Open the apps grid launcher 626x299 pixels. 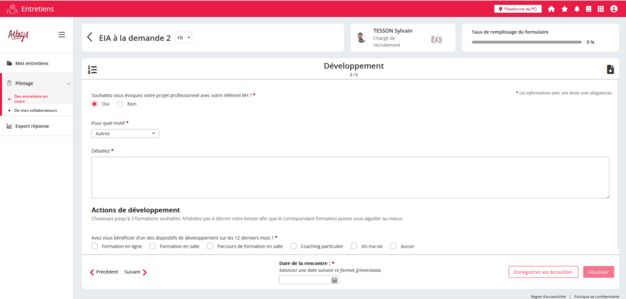tap(601, 9)
